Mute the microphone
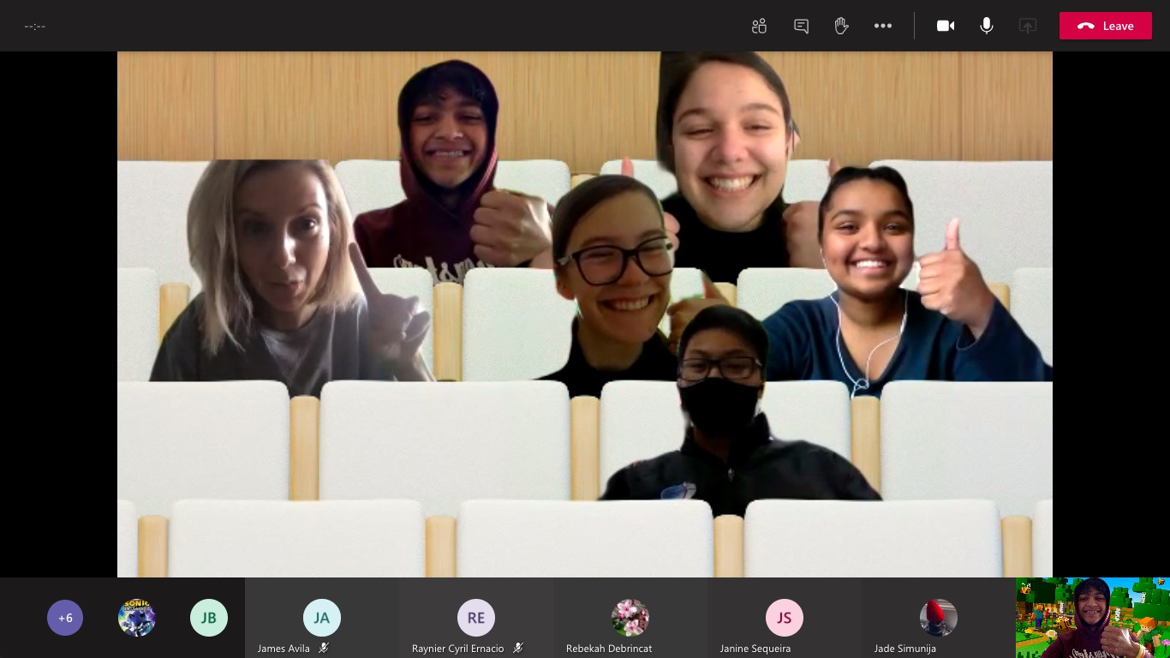This screenshot has width=1170, height=658. click(987, 26)
